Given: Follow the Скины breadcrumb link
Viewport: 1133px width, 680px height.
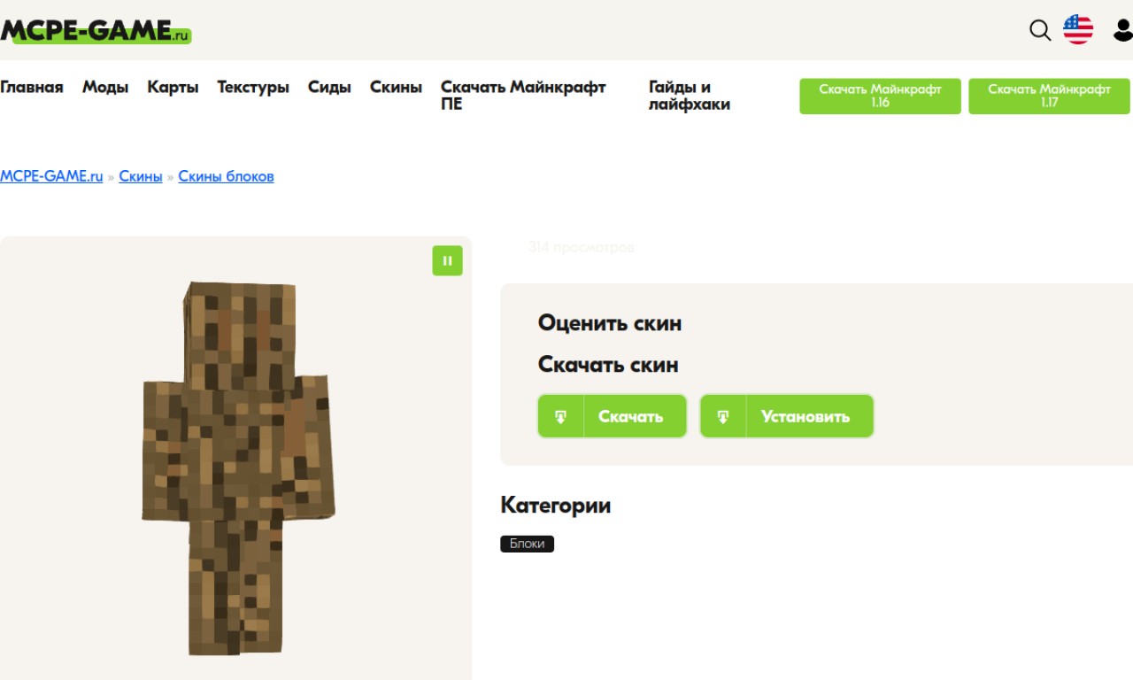Looking at the screenshot, I should click(x=141, y=176).
